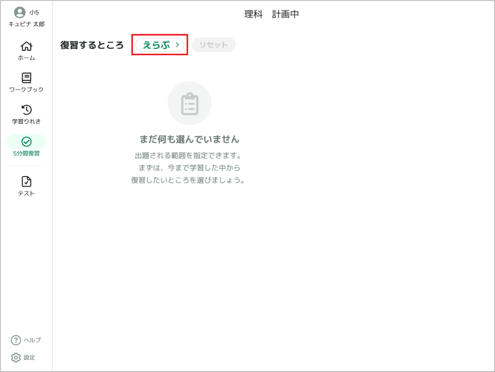
Task: Click the greyed リセット button
Action: pos(214,45)
